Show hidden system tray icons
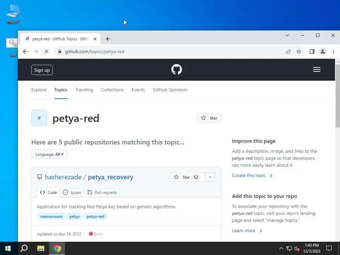The height and width of the screenshot is (255, 340). point(281,248)
